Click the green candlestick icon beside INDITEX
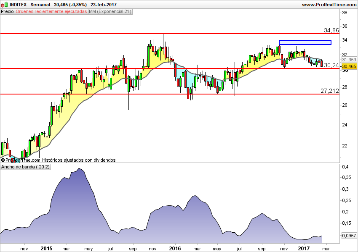Screen dimensions: 358x252 click(x=5, y=4)
